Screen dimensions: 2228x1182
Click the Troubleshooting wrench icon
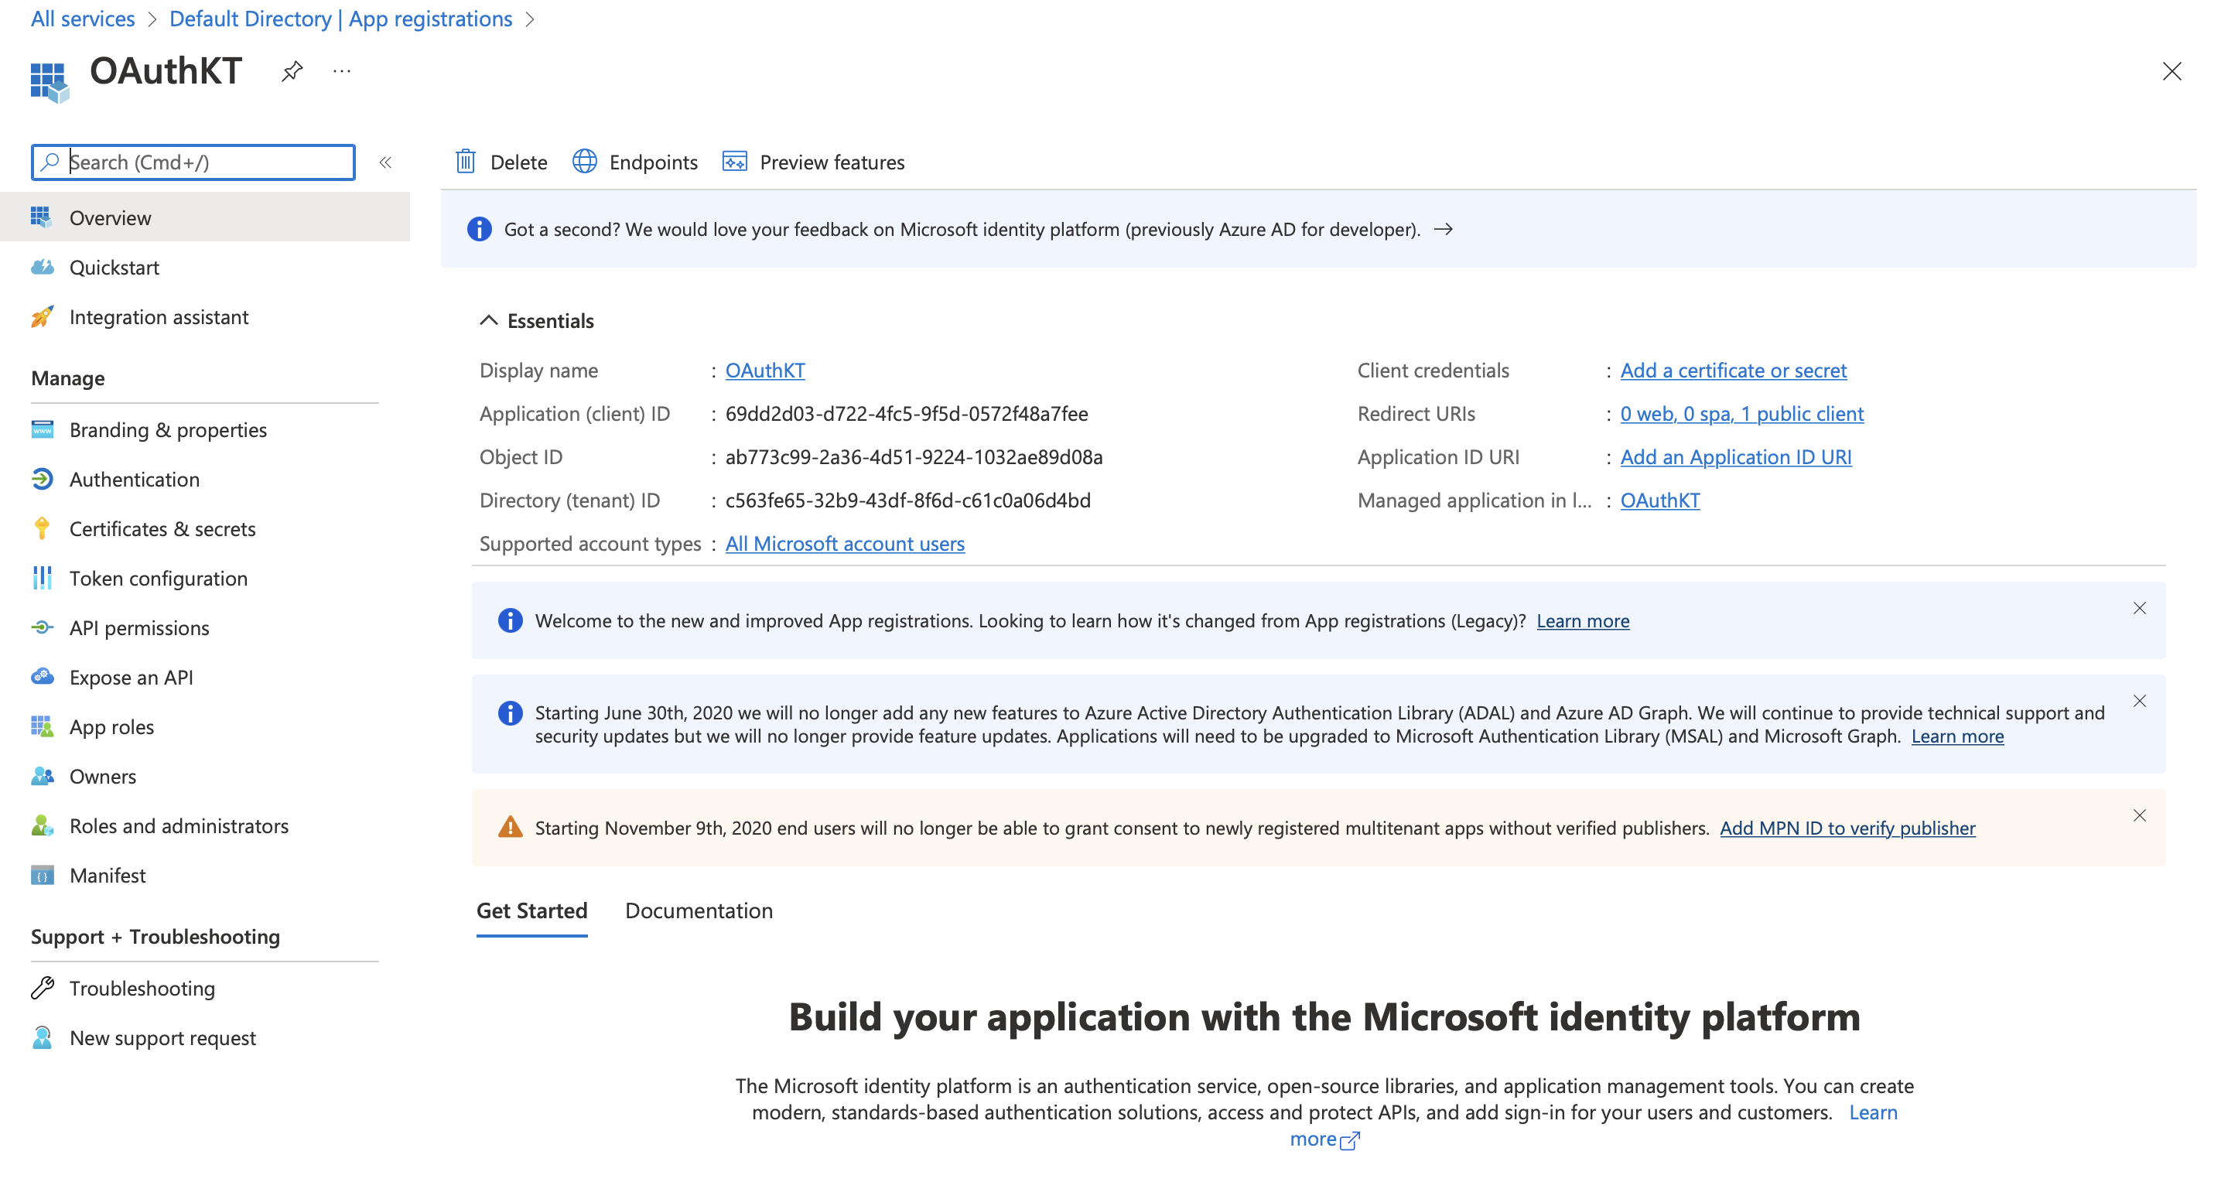[42, 989]
